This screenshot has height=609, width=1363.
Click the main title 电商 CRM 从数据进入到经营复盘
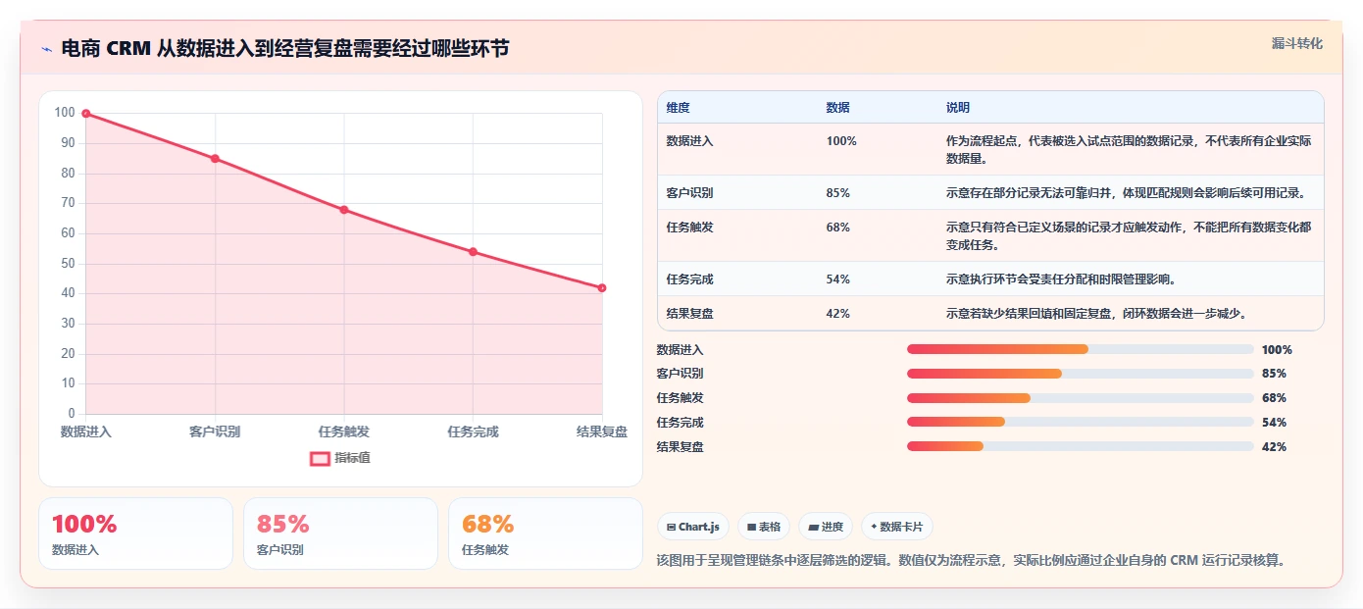click(284, 49)
